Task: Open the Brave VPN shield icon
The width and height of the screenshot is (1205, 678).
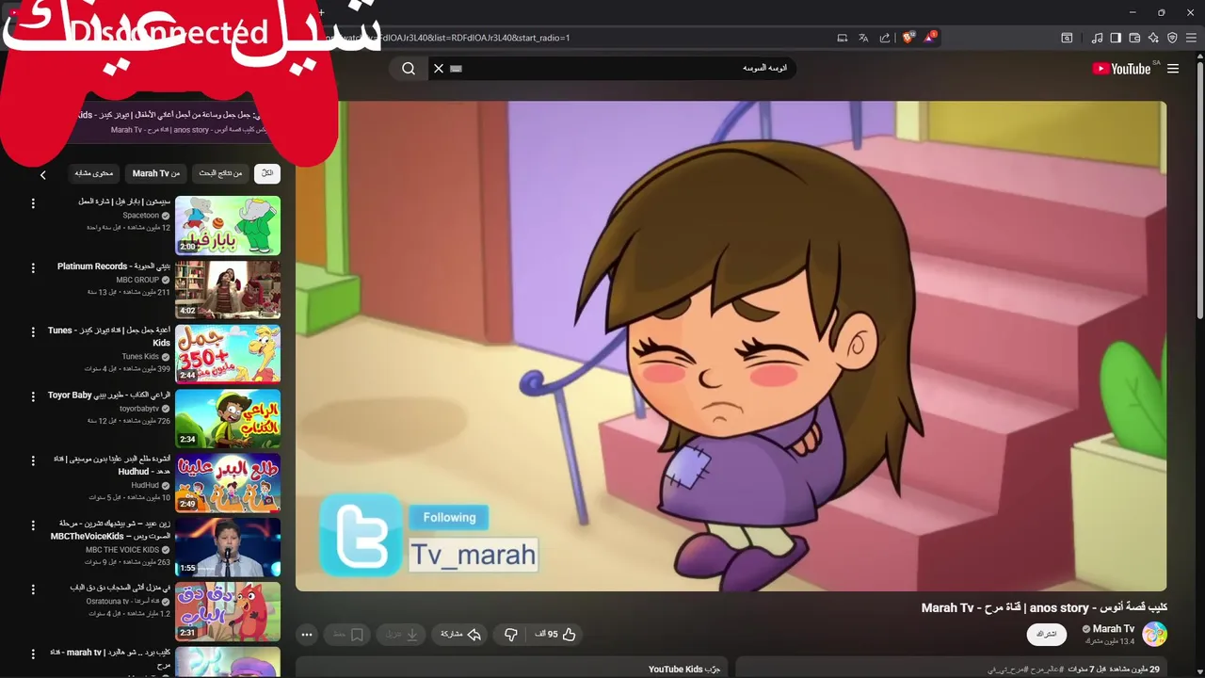Action: [1172, 38]
